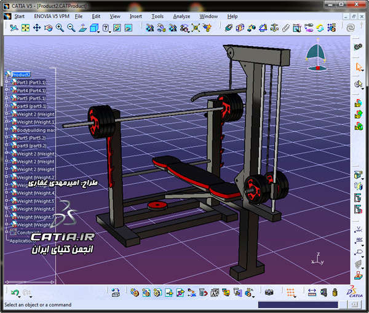Select the Fly Mode airplane icon
This screenshot has height=313, width=369.
[x=14, y=28]
